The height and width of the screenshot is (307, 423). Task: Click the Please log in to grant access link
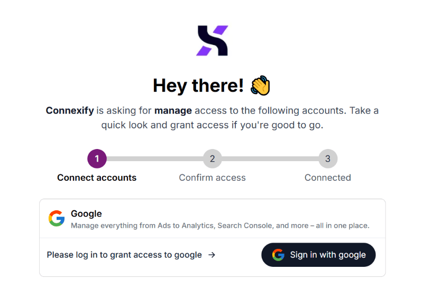click(x=124, y=255)
